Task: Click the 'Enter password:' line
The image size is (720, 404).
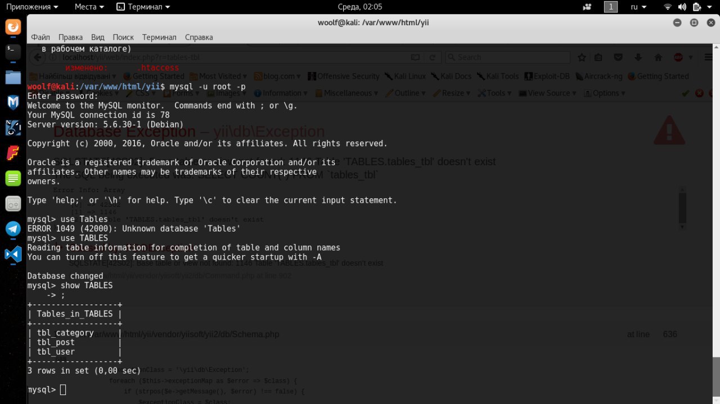Action: (63, 96)
